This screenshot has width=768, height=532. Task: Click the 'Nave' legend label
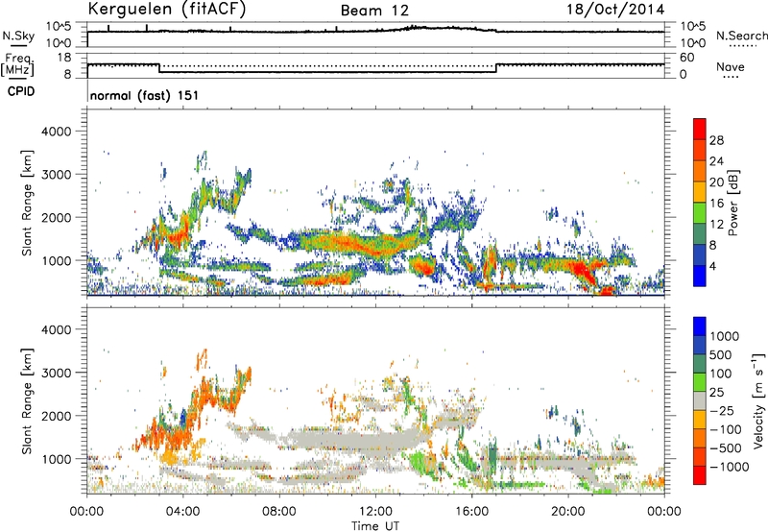pos(731,66)
